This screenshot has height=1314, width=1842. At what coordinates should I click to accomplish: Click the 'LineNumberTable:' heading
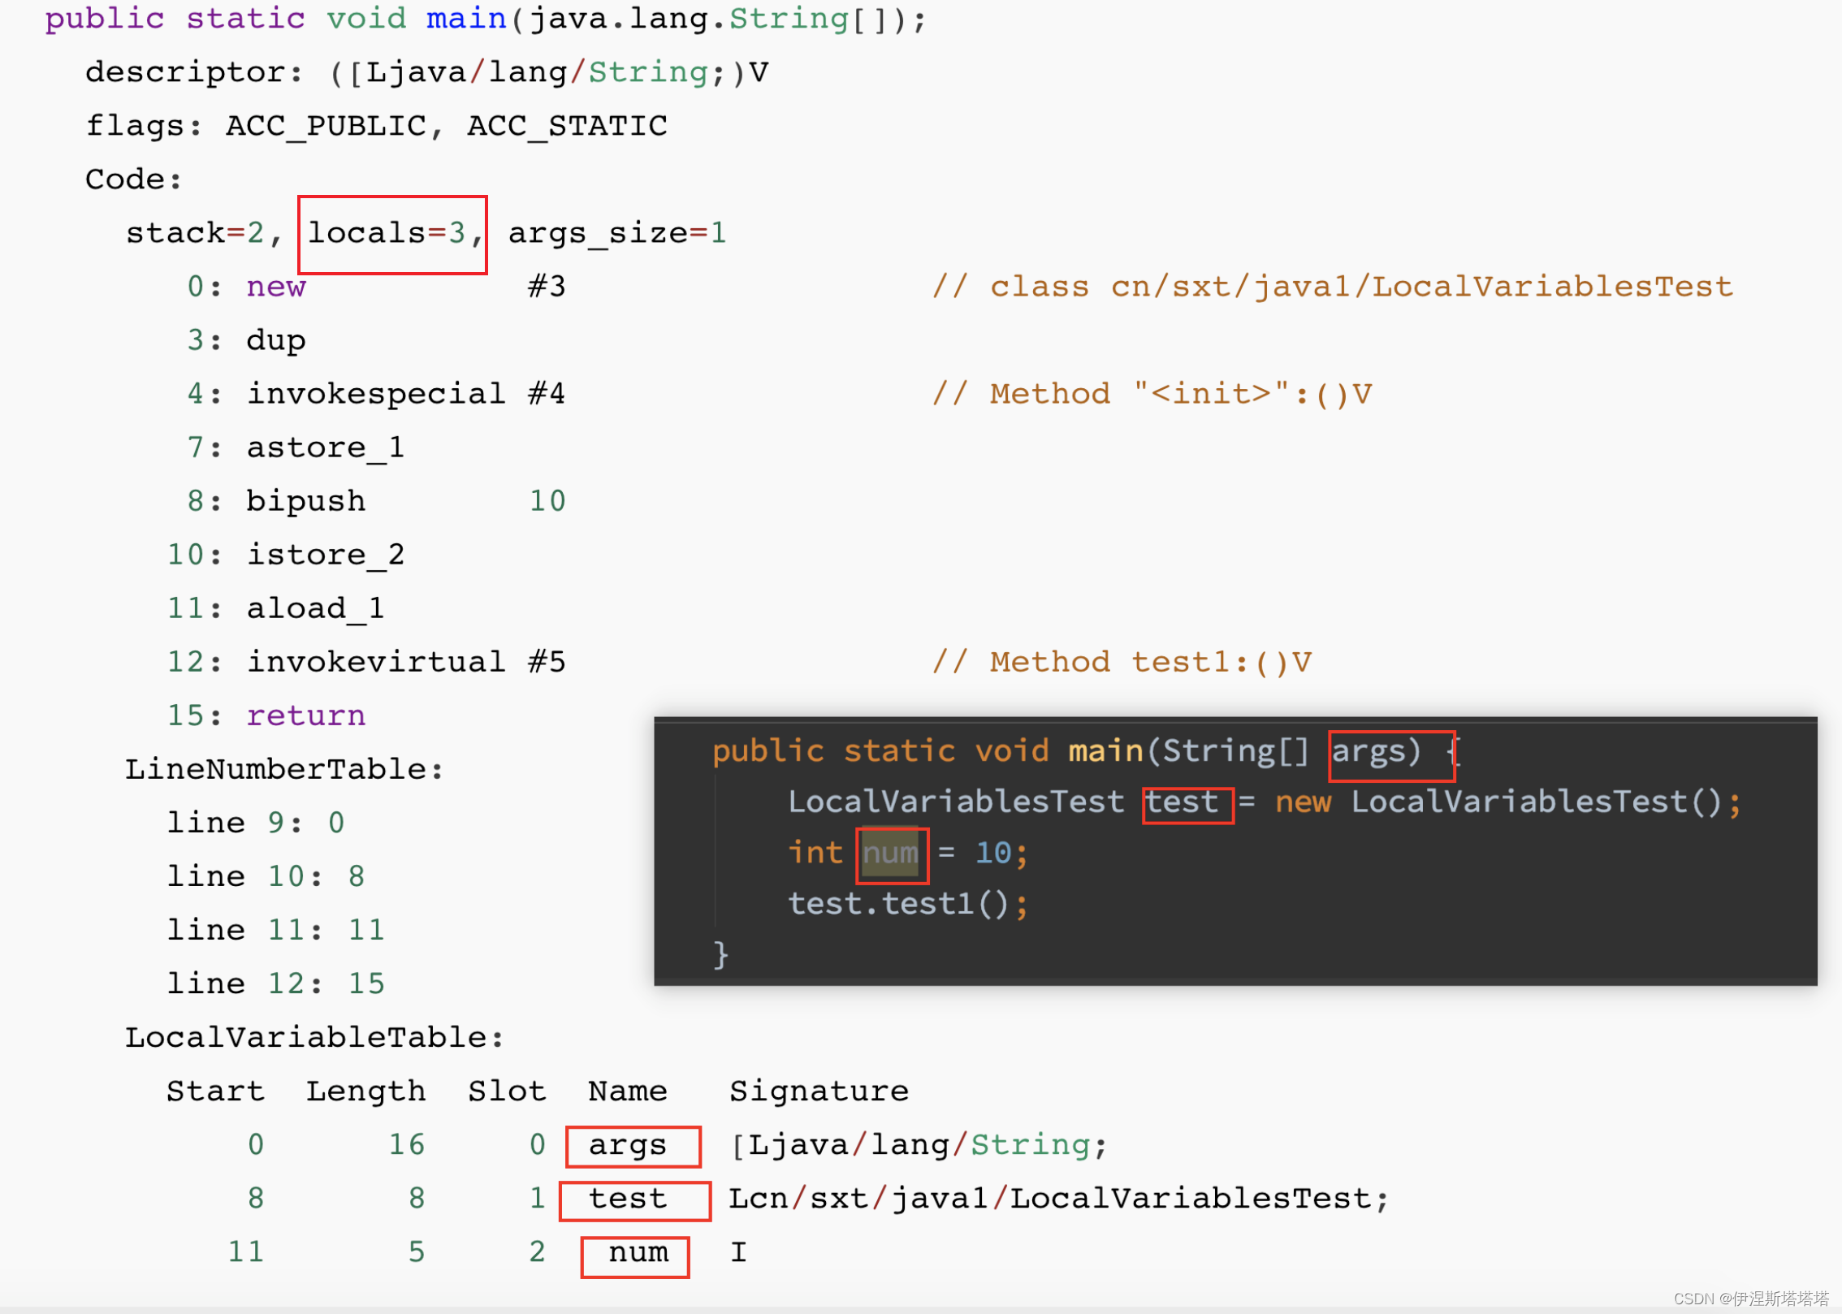coord(284,769)
